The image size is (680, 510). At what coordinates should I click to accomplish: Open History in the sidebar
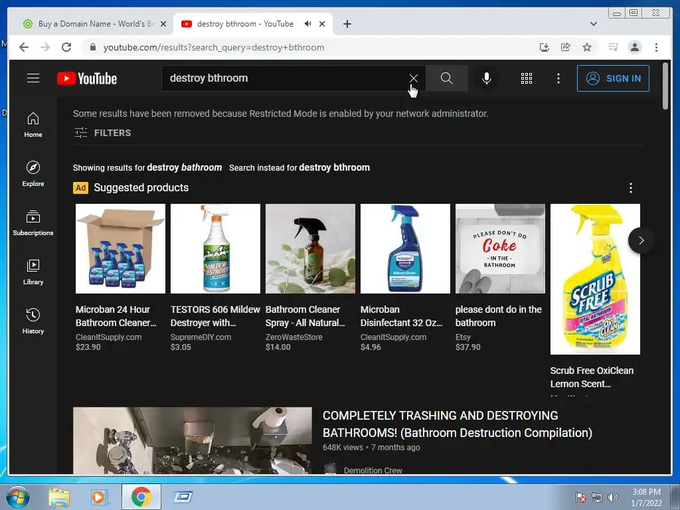[x=33, y=321]
